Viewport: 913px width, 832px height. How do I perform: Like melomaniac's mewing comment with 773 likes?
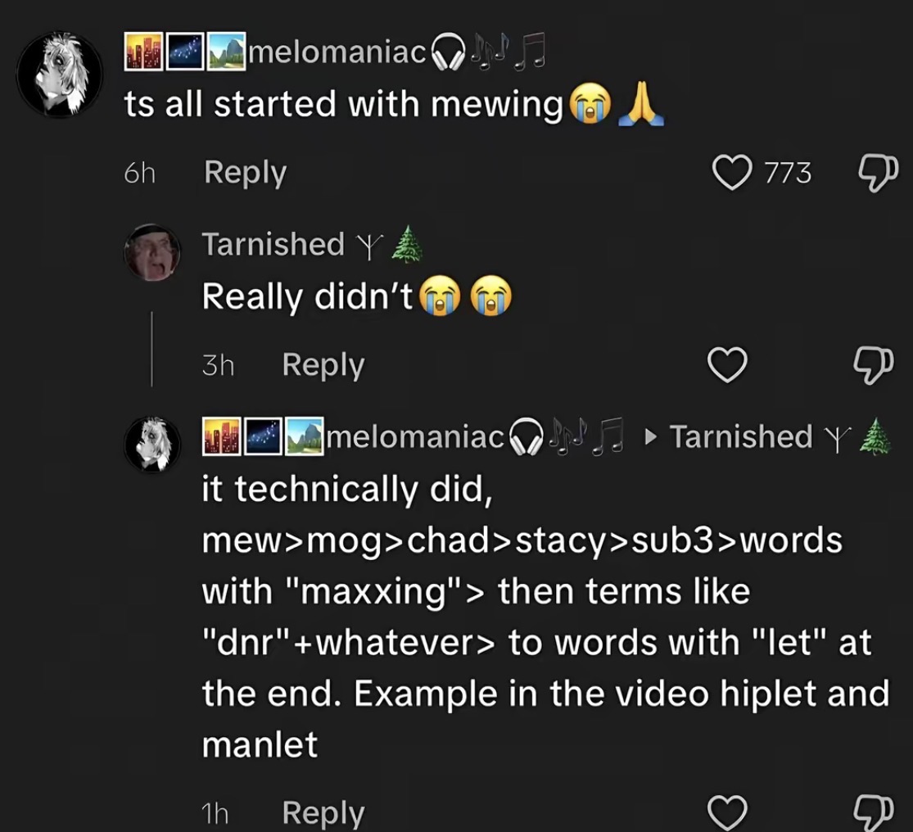point(731,173)
